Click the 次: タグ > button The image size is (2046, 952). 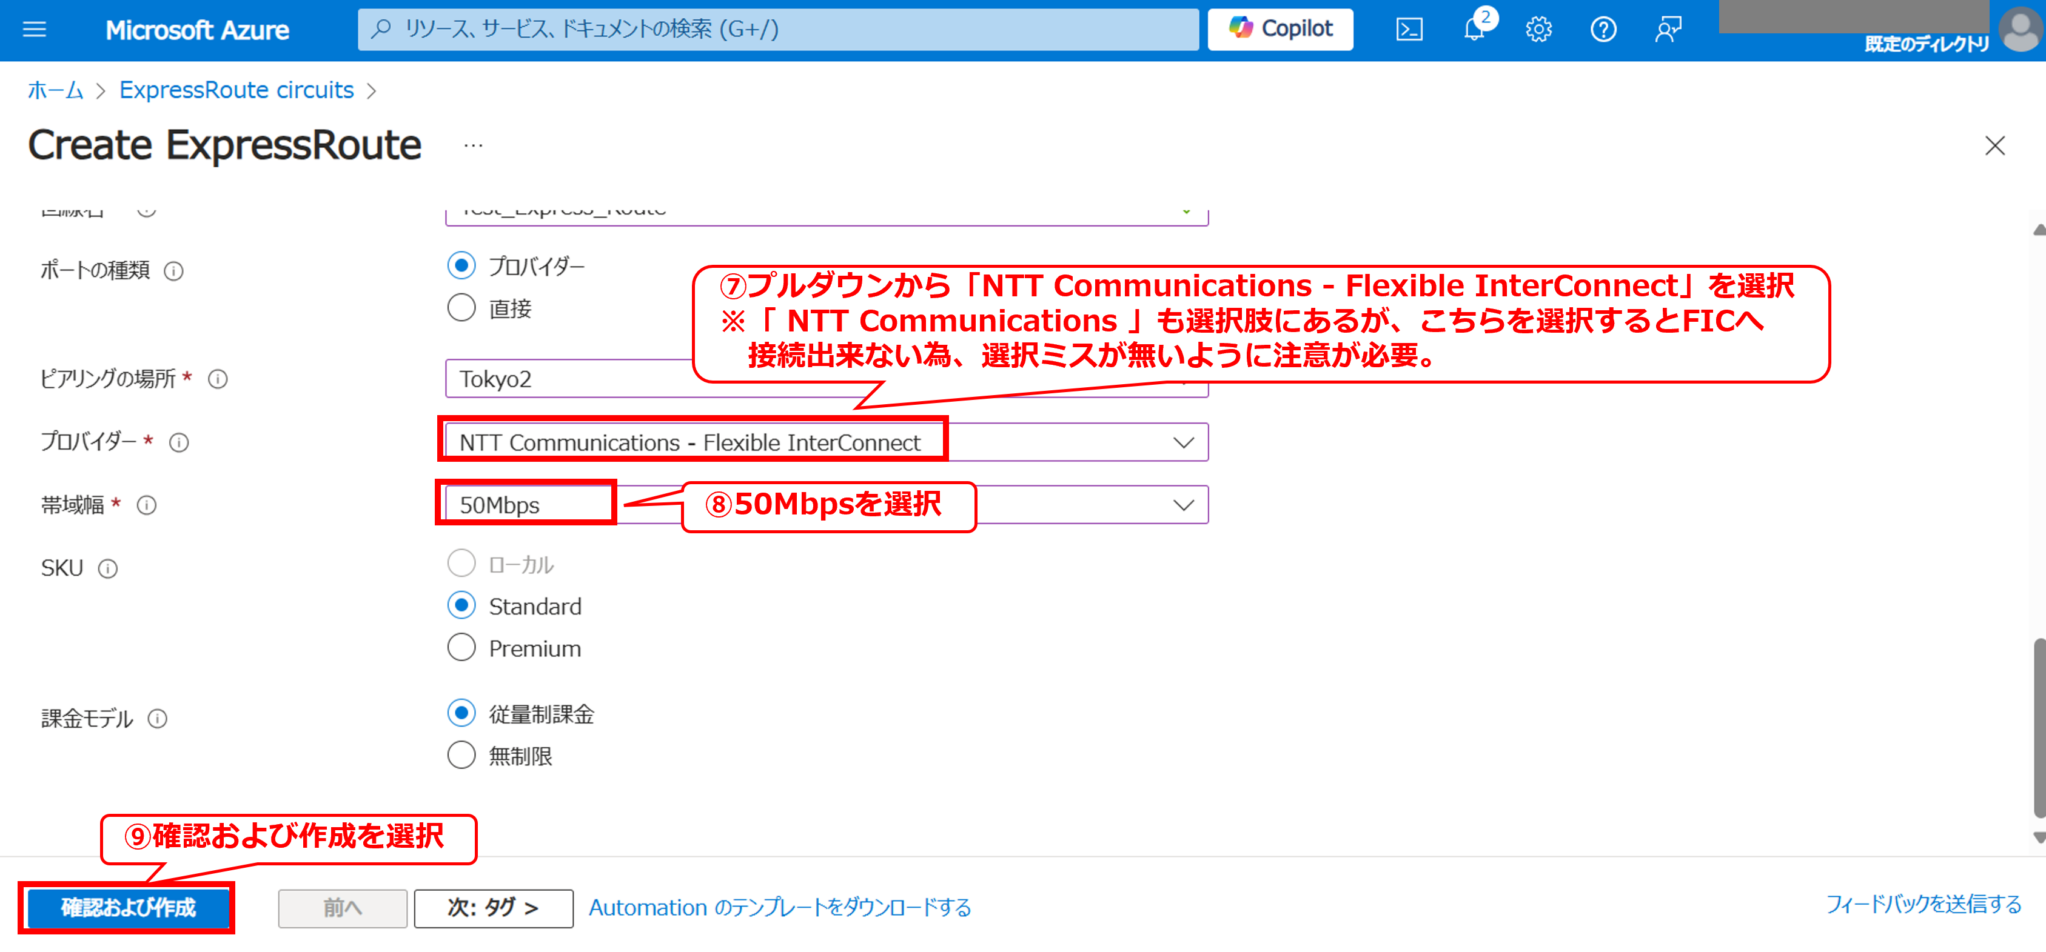point(493,908)
